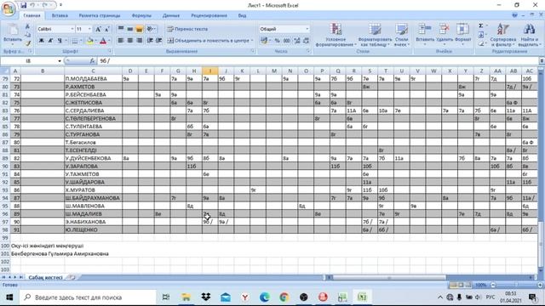
Task: Open Alignment group dialog launcher (Выравнивание)
Action: [252, 51]
